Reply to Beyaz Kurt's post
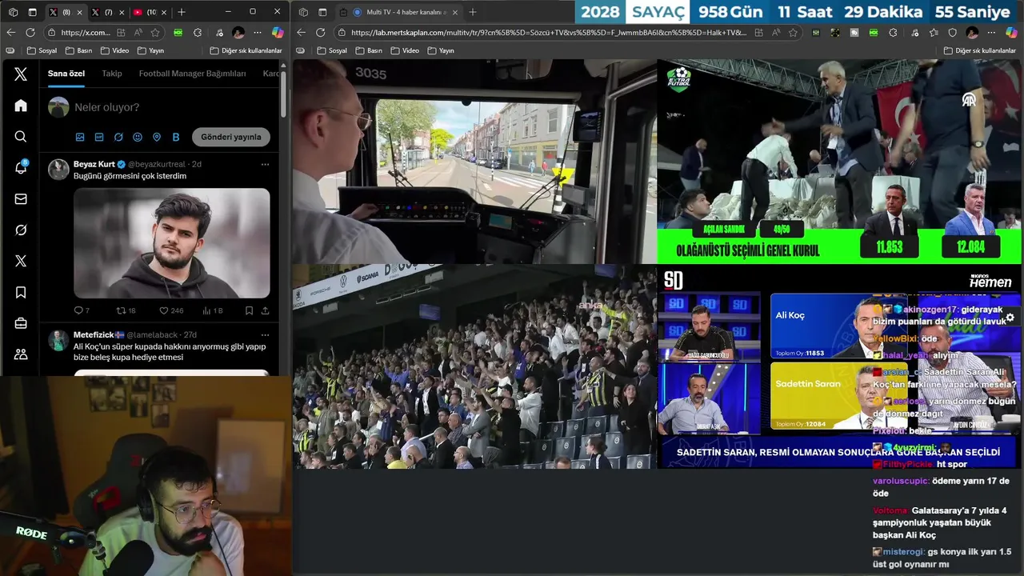 point(78,310)
